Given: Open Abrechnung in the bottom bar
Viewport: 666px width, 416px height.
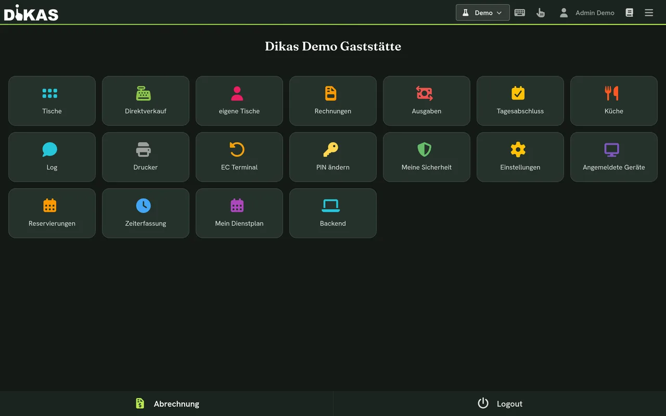Looking at the screenshot, I should 166,404.
